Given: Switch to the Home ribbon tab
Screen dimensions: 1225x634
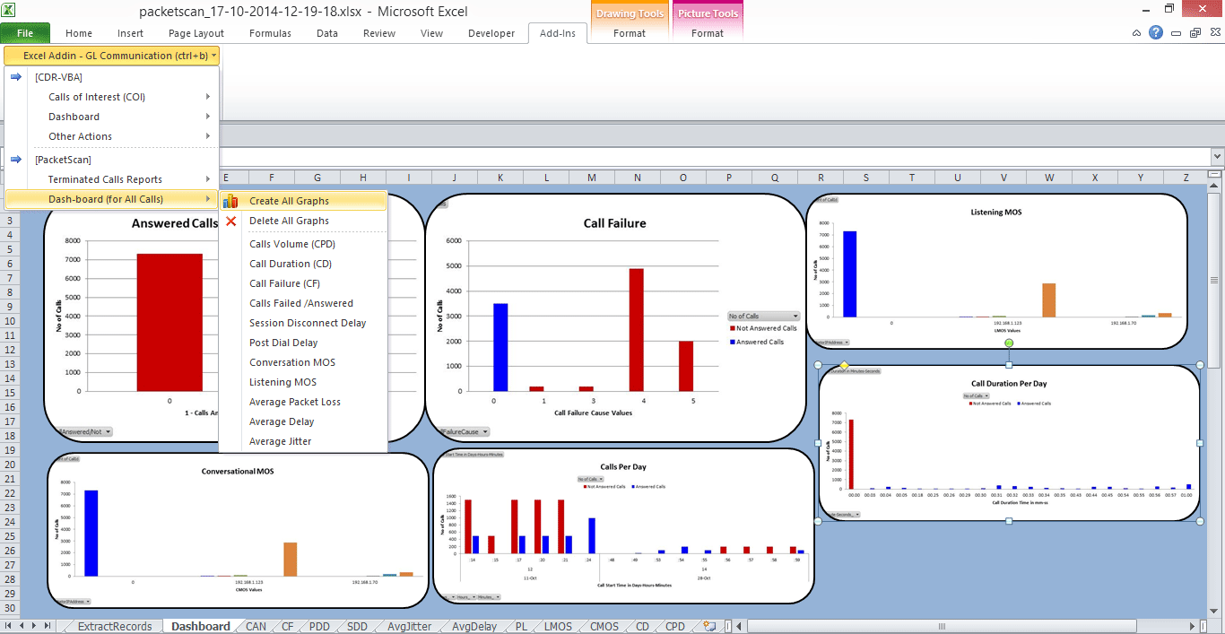Looking at the screenshot, I should pyautogui.click(x=79, y=33).
